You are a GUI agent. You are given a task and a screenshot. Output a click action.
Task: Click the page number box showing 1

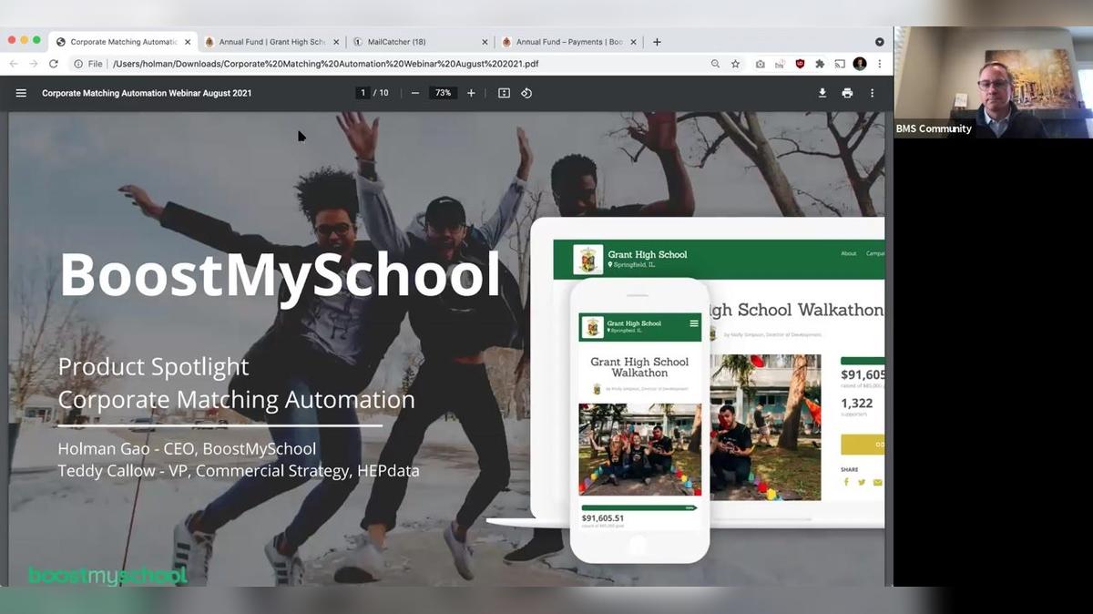(x=362, y=92)
